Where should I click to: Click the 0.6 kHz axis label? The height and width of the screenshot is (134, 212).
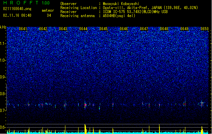[x=3, y=127]
